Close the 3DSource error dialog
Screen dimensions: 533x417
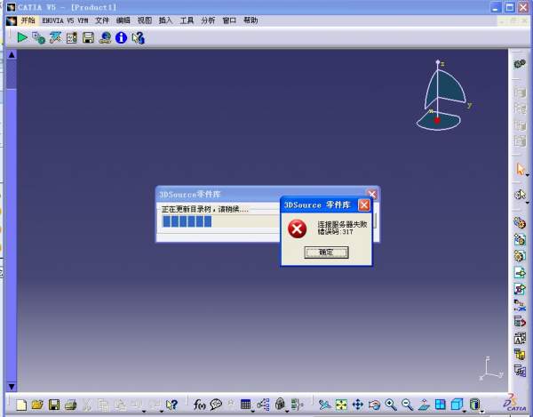tap(364, 204)
